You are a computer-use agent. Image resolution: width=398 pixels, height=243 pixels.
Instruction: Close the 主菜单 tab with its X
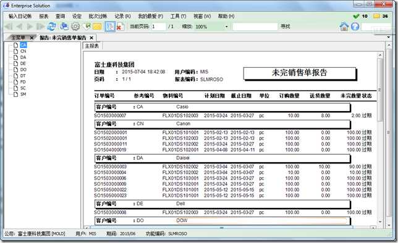coord(32,38)
